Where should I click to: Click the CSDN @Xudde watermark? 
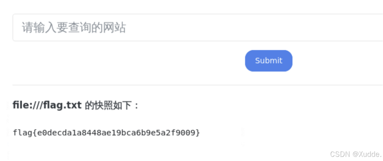(356, 154)
